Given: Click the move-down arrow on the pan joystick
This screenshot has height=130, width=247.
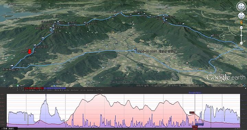Looking at the screenshot, I should click(241, 17).
